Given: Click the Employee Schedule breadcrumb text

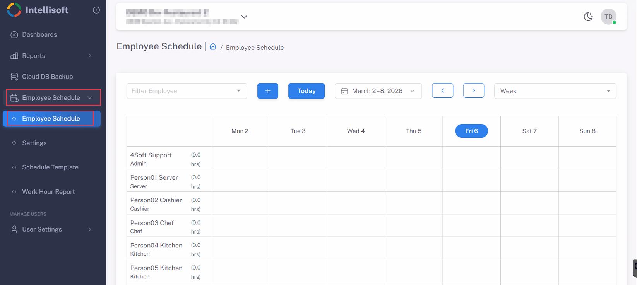Looking at the screenshot, I should 255,48.
